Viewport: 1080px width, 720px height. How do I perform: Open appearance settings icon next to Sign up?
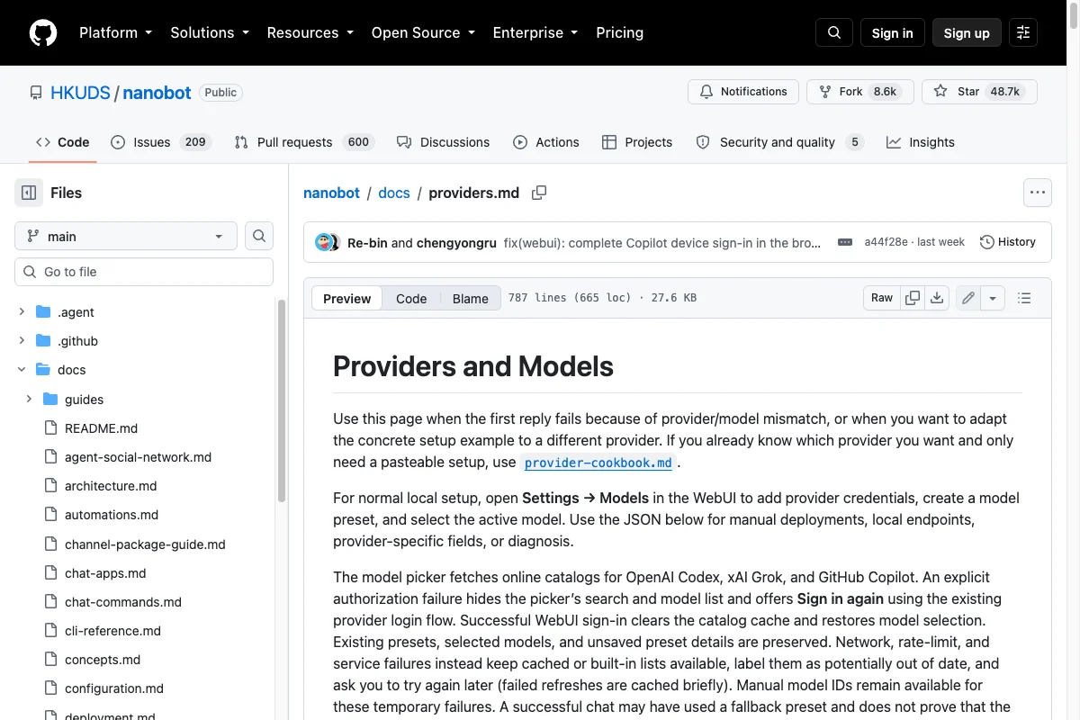(1023, 32)
